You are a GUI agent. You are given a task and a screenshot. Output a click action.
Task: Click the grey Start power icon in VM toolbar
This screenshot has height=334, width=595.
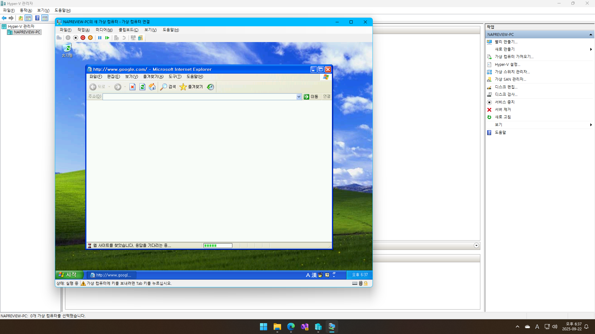(x=68, y=38)
